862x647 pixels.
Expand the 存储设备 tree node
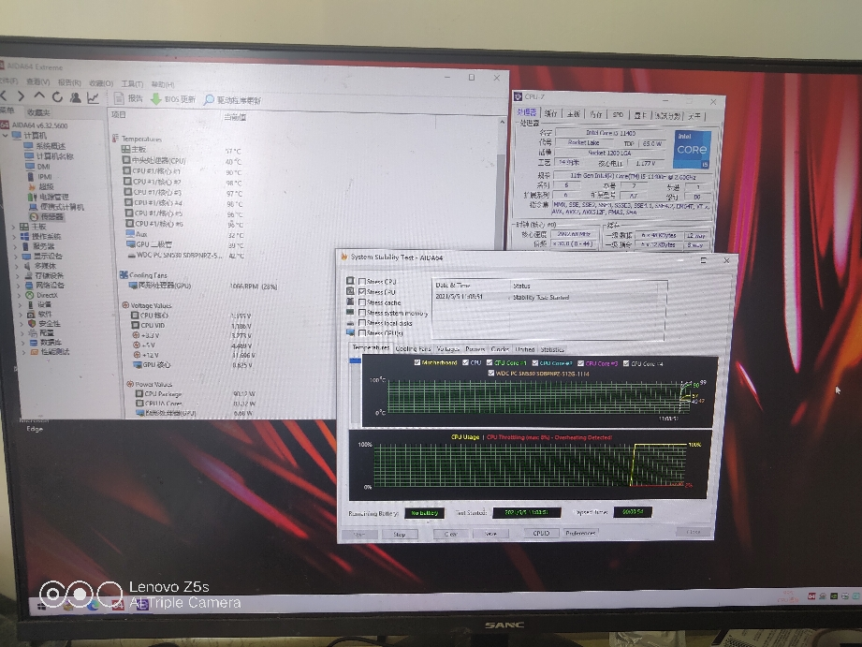17,275
